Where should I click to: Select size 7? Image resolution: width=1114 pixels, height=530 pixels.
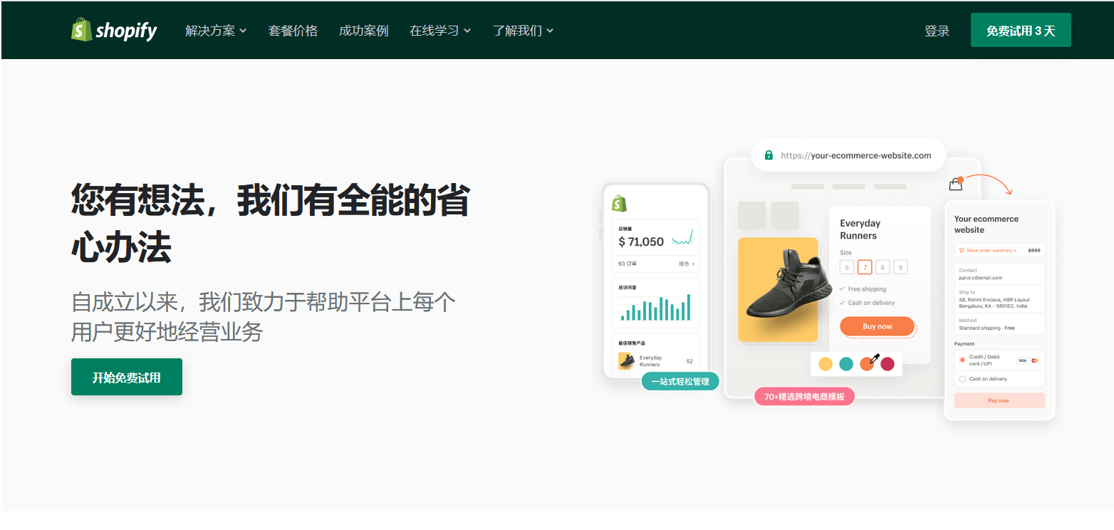coord(865,267)
